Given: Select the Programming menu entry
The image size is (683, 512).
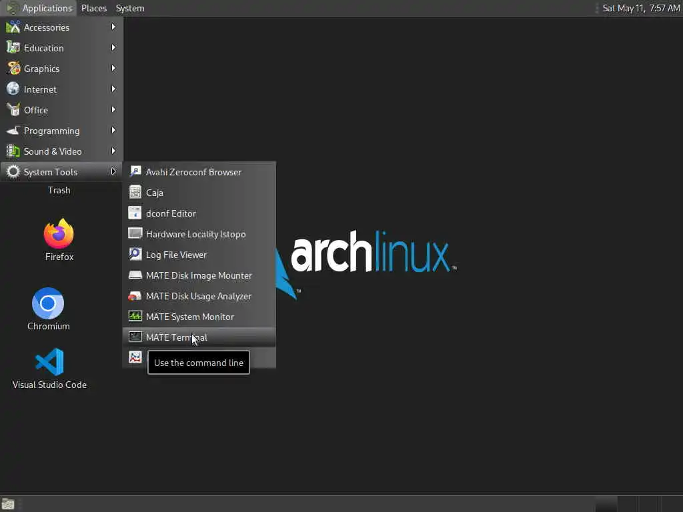Looking at the screenshot, I should pyautogui.click(x=61, y=130).
